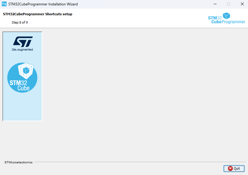This screenshot has width=248, height=175.
Task: Click the disabled maximize window button
Action: click(x=229, y=4)
